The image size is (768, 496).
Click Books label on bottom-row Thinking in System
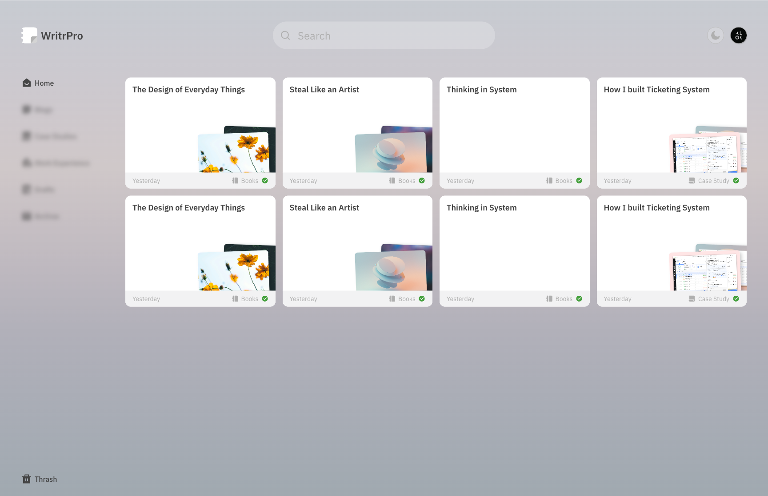(x=564, y=299)
